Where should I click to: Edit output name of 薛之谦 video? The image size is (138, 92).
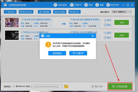pos(85,19)
